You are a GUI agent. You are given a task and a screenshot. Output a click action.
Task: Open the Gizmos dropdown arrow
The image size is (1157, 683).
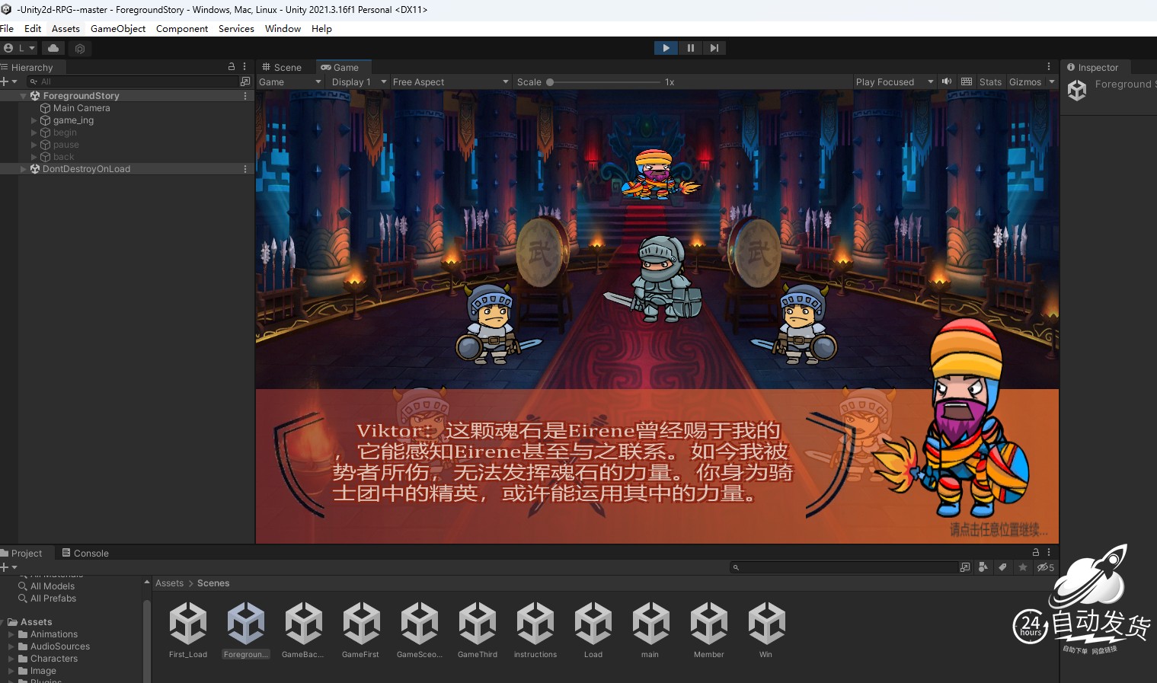click(x=1052, y=82)
